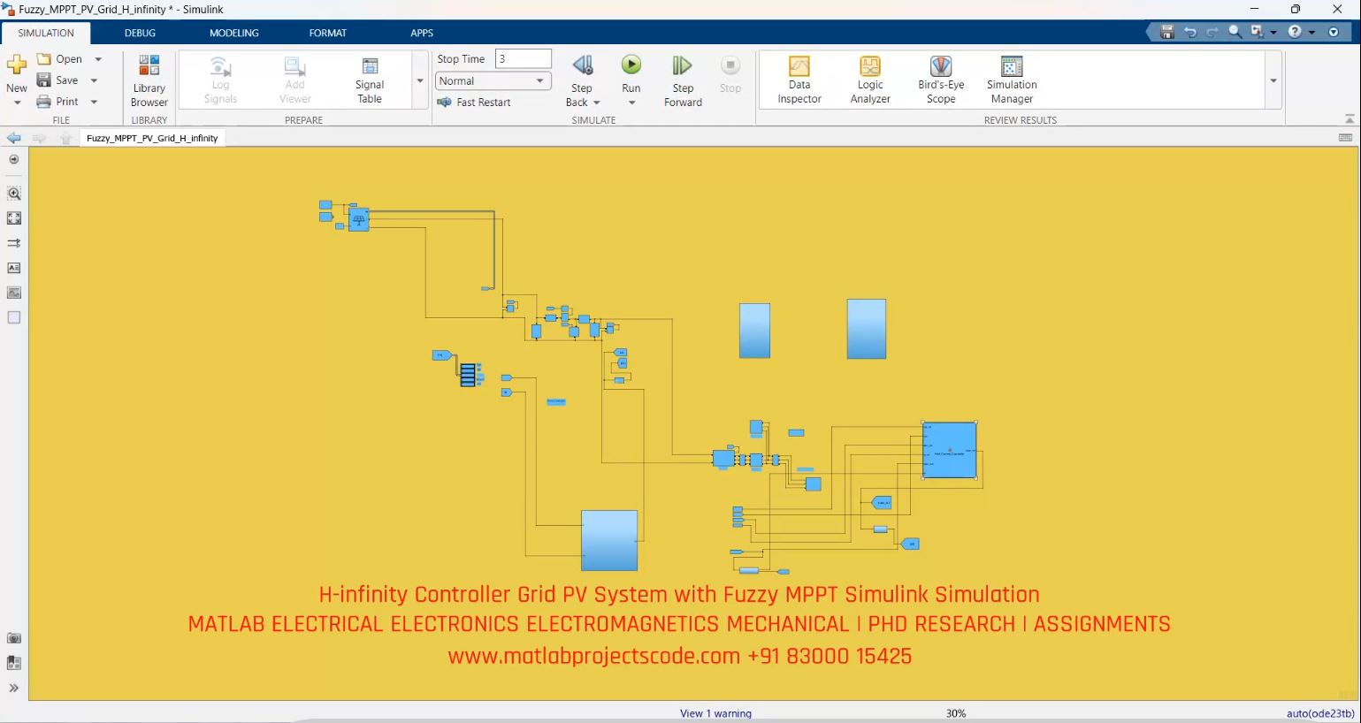Viewport: 1361px width, 723px height.
Task: Select the Zoom tool in palette
Action: click(14, 193)
